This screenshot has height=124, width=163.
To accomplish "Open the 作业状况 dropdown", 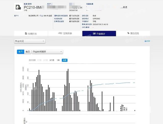I will click(30, 41).
